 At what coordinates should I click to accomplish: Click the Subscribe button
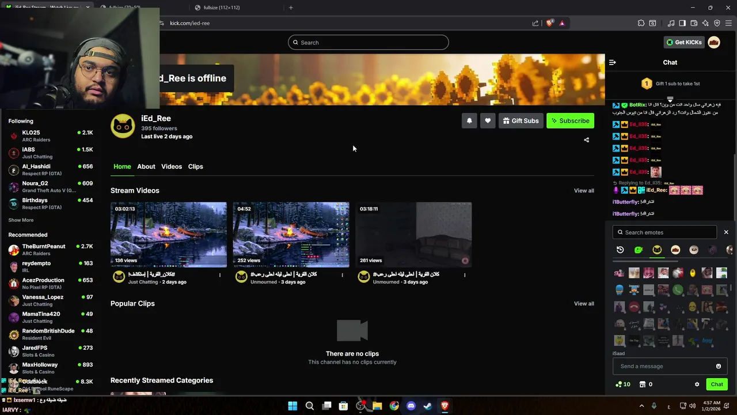[570, 120]
